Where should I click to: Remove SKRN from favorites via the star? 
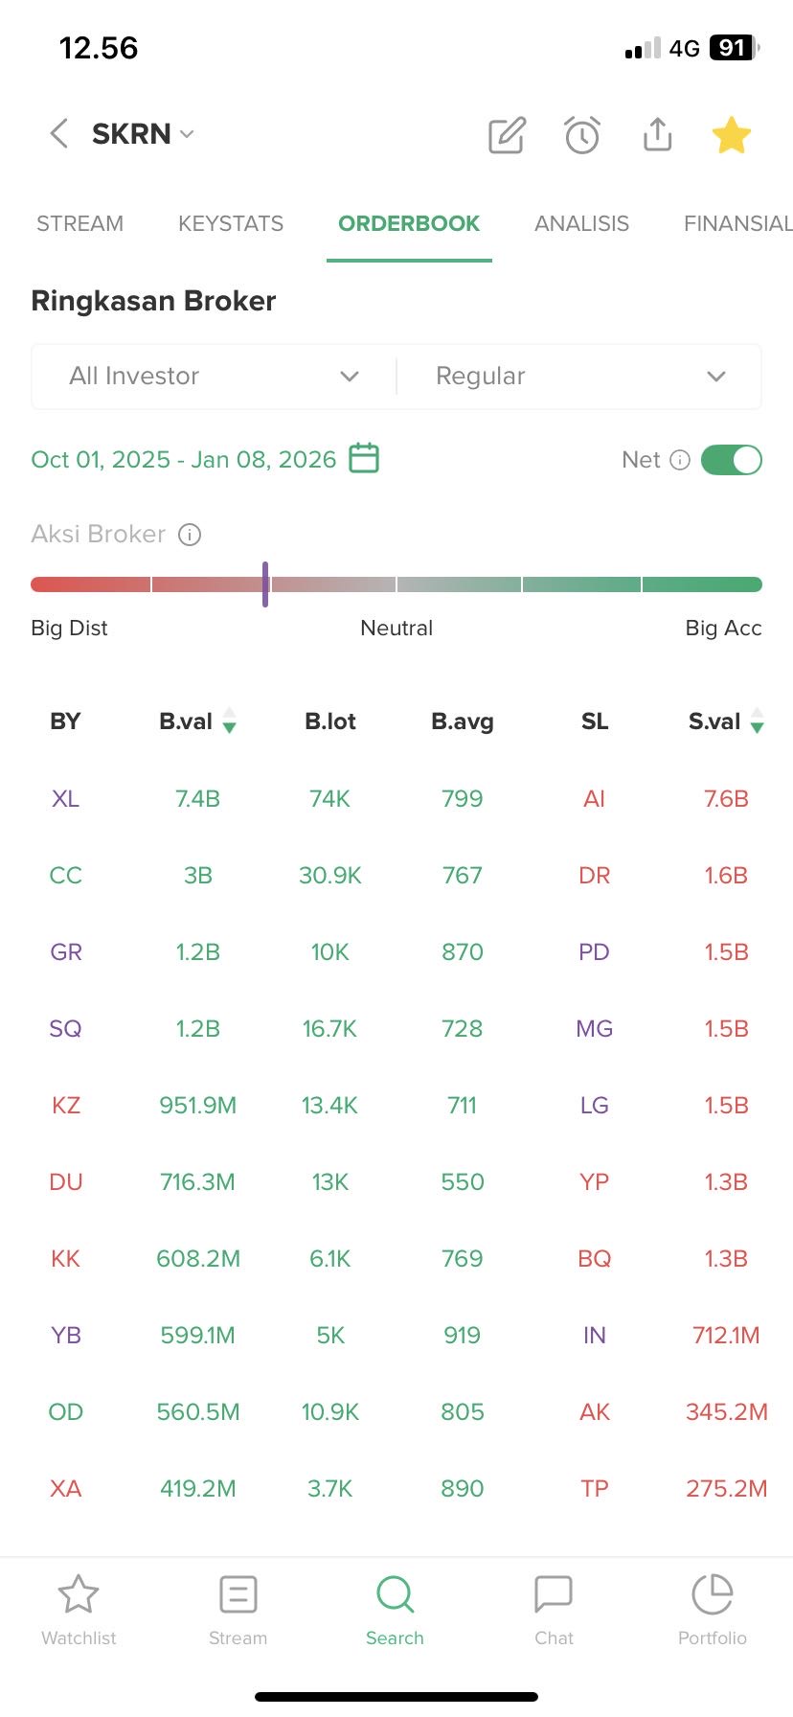(731, 135)
